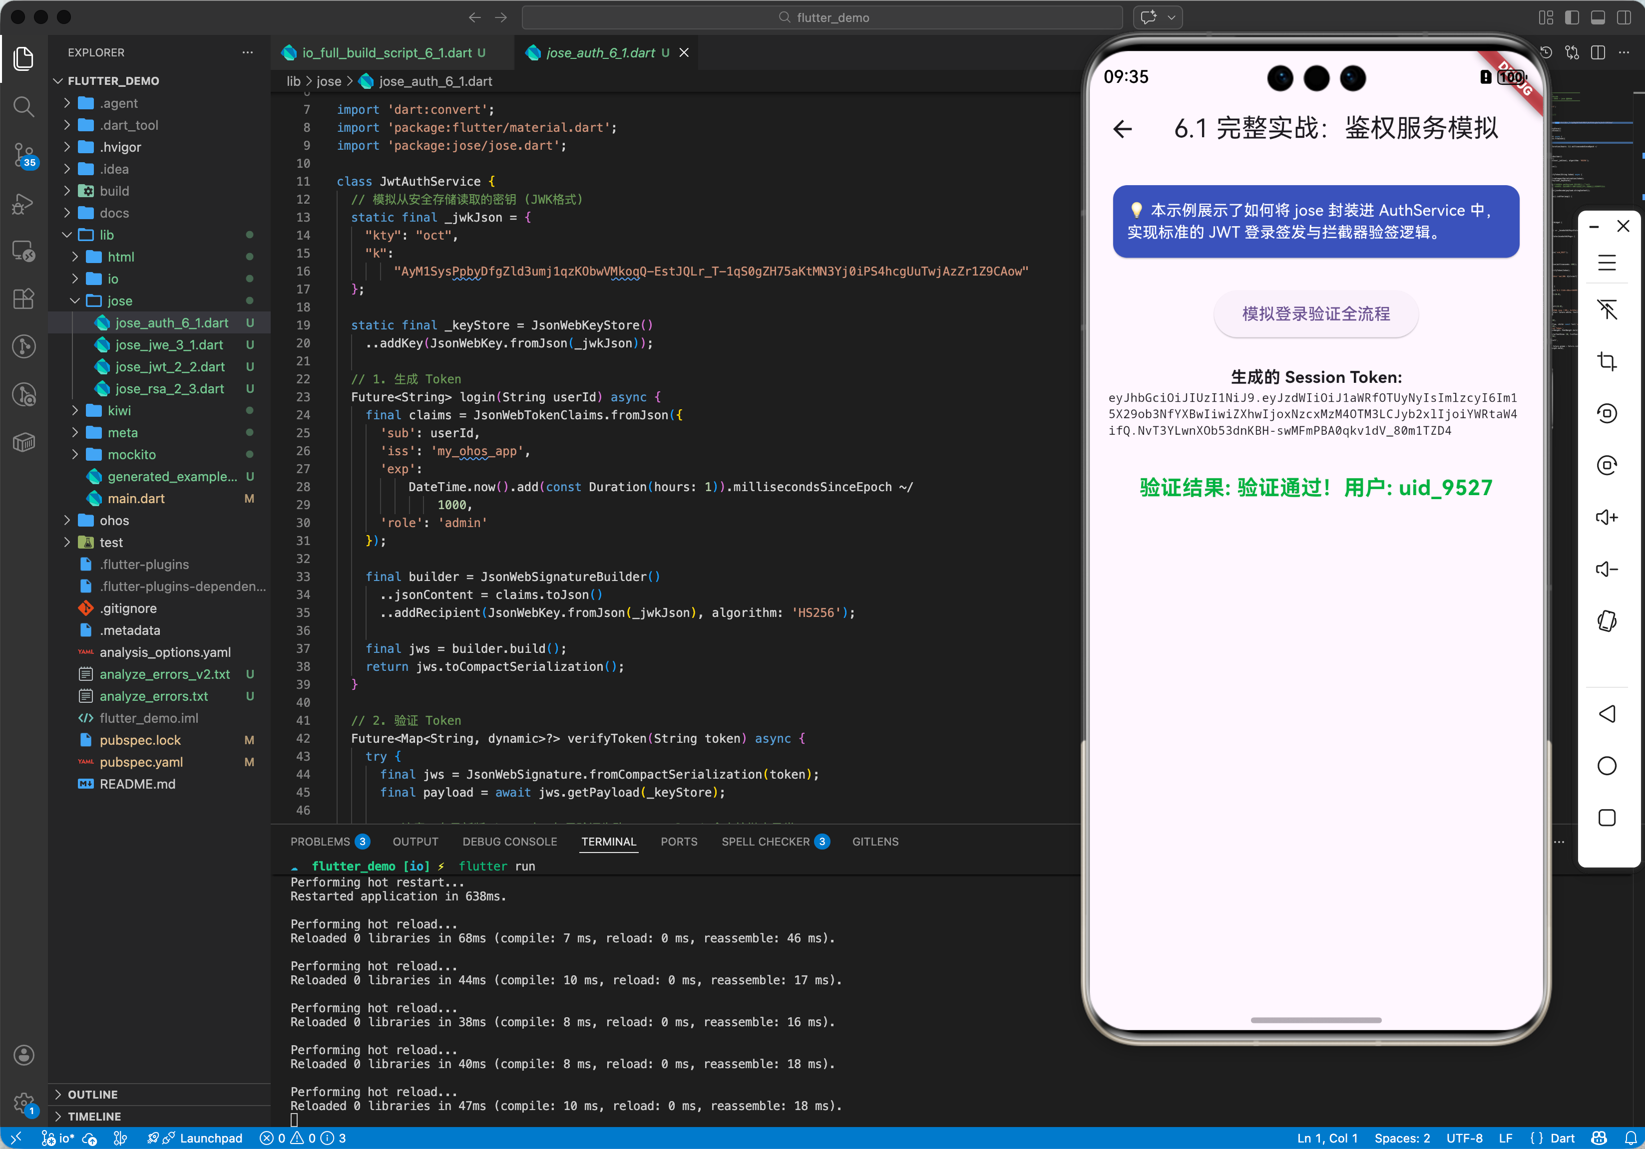Open io_full_build_script_6_1.dart editor tab
This screenshot has height=1149, width=1645.
point(386,52)
